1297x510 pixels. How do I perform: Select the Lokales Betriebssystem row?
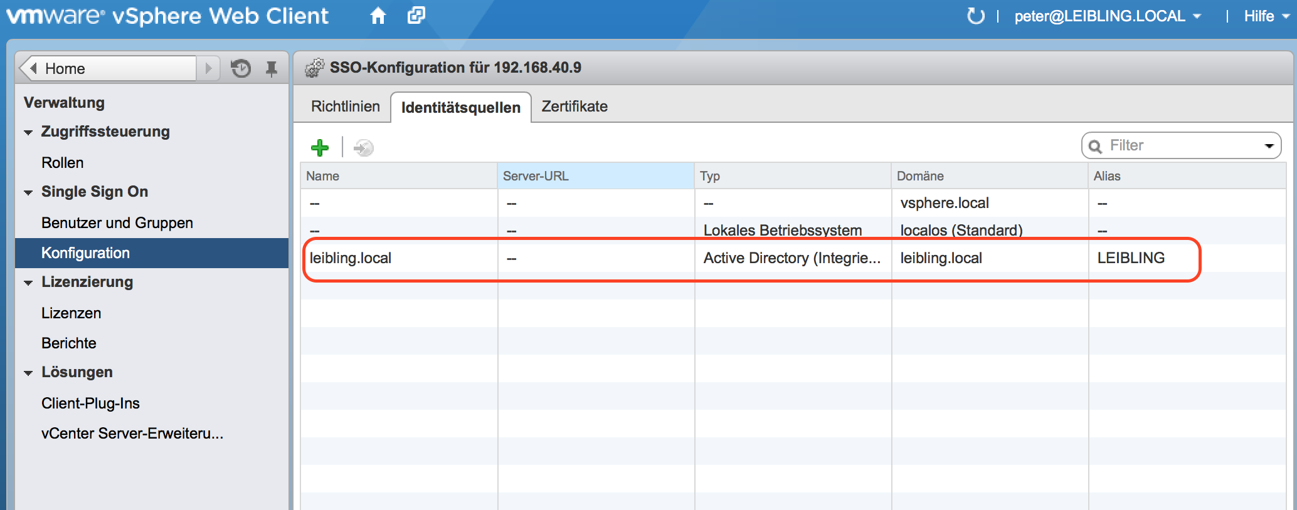pos(793,230)
